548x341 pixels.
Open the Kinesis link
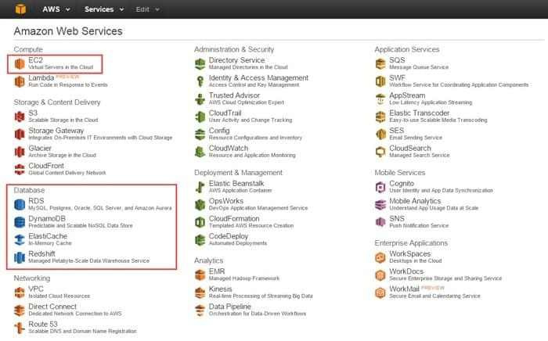220,289
